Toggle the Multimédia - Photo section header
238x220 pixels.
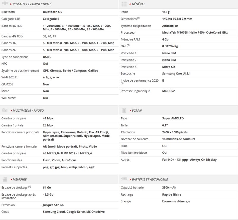(x=28, y=110)
